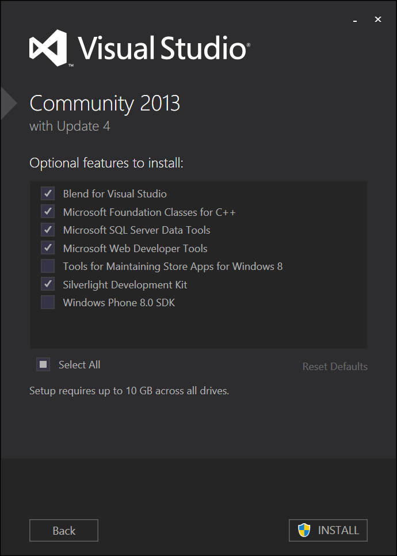Screen dimensions: 397x556
Task: Click the Reset Defaults link
Action: pyautogui.click(x=334, y=367)
